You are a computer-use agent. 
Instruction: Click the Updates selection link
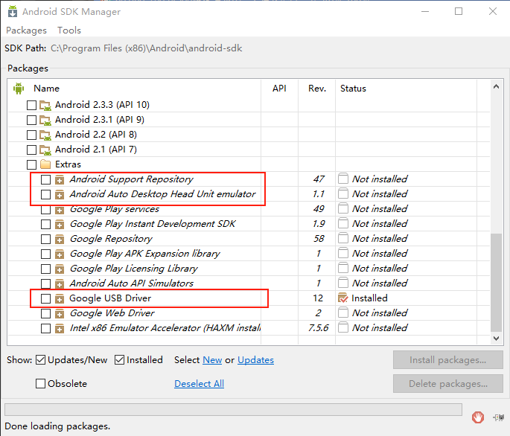click(x=255, y=360)
